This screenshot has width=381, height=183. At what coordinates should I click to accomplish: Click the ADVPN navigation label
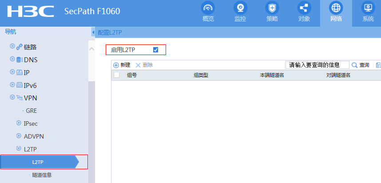coord(34,136)
